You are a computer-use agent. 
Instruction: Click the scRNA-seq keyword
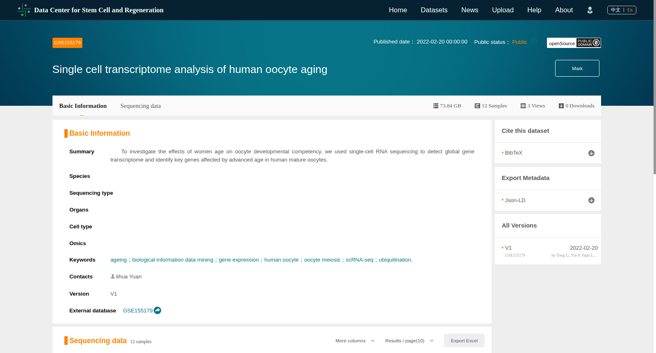(360, 260)
